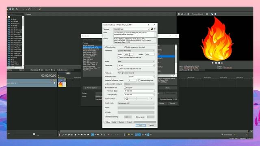Stop playback in the timeline transport
The width and height of the screenshot is (260, 146).
(x=76, y=135)
